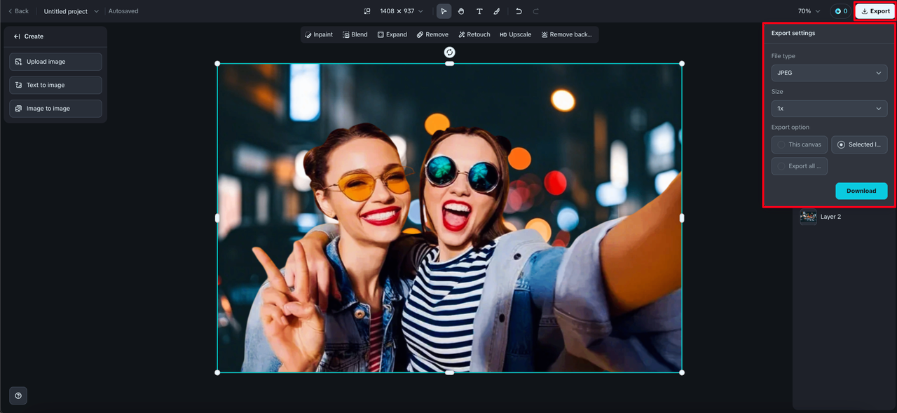Image resolution: width=897 pixels, height=413 pixels.
Task: Click the Download button
Action: coord(861,191)
